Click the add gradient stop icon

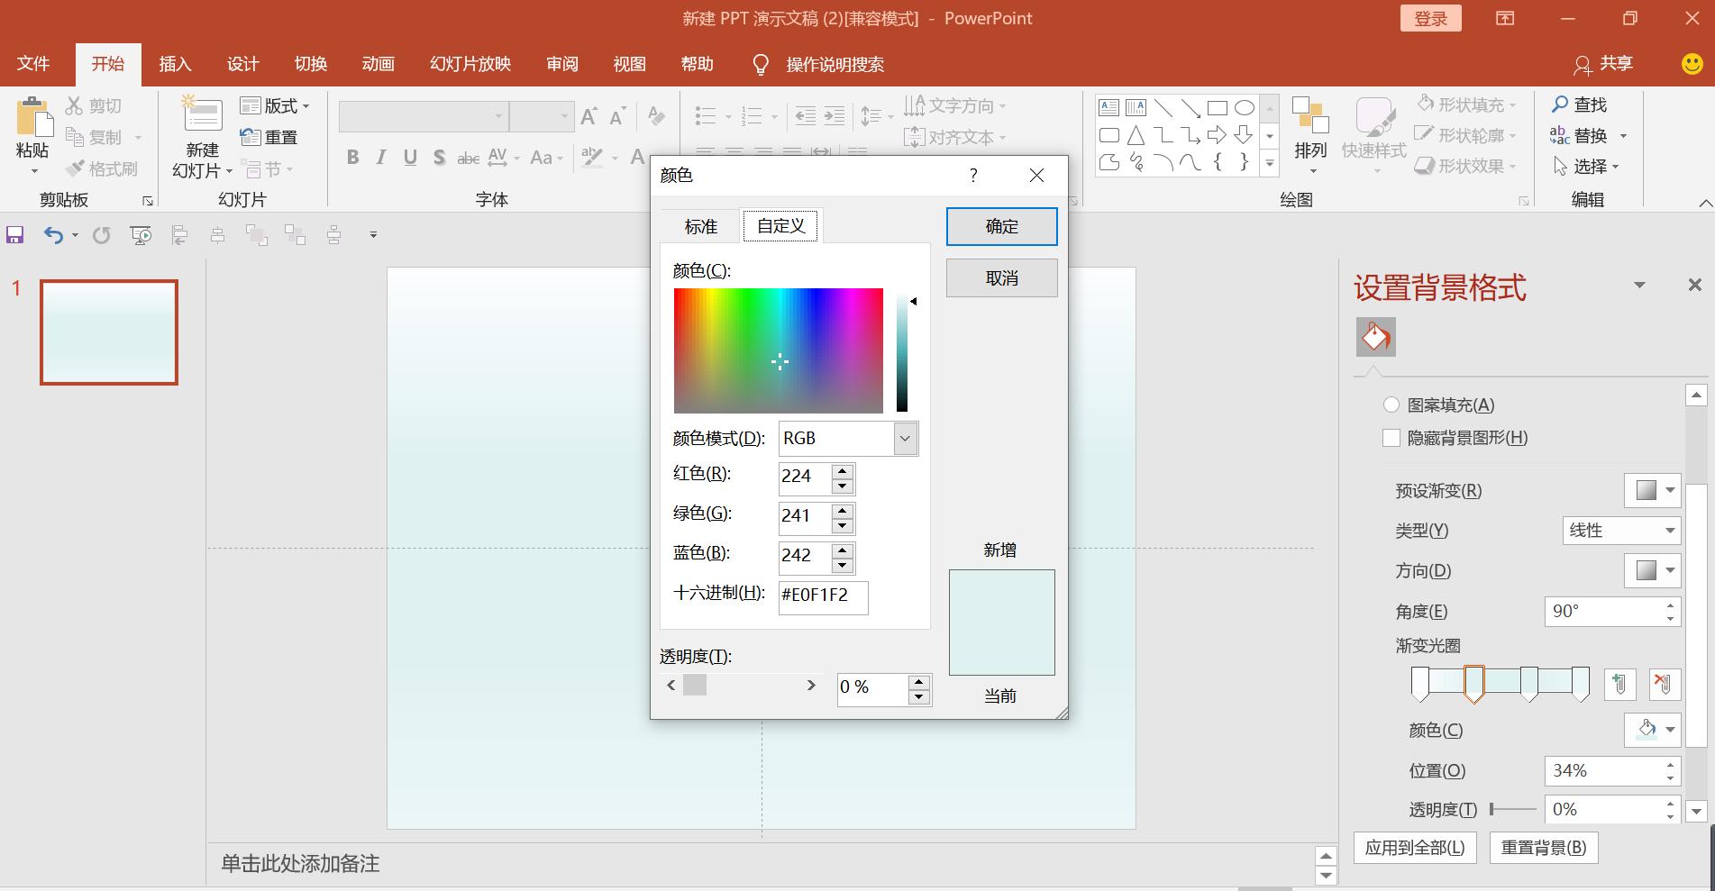click(1619, 684)
